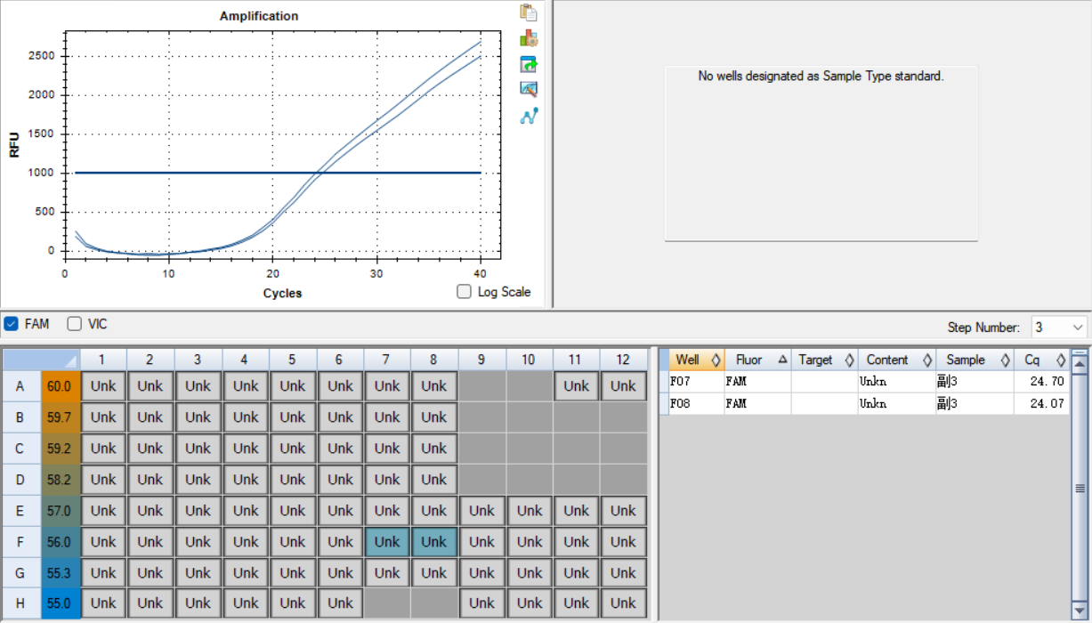Sort table by the Target column header
Image resolution: width=1092 pixels, height=623 pixels.
824,360
